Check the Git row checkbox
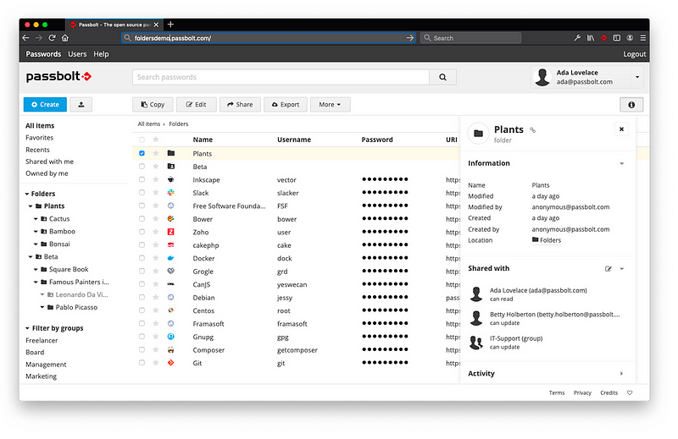 point(142,363)
